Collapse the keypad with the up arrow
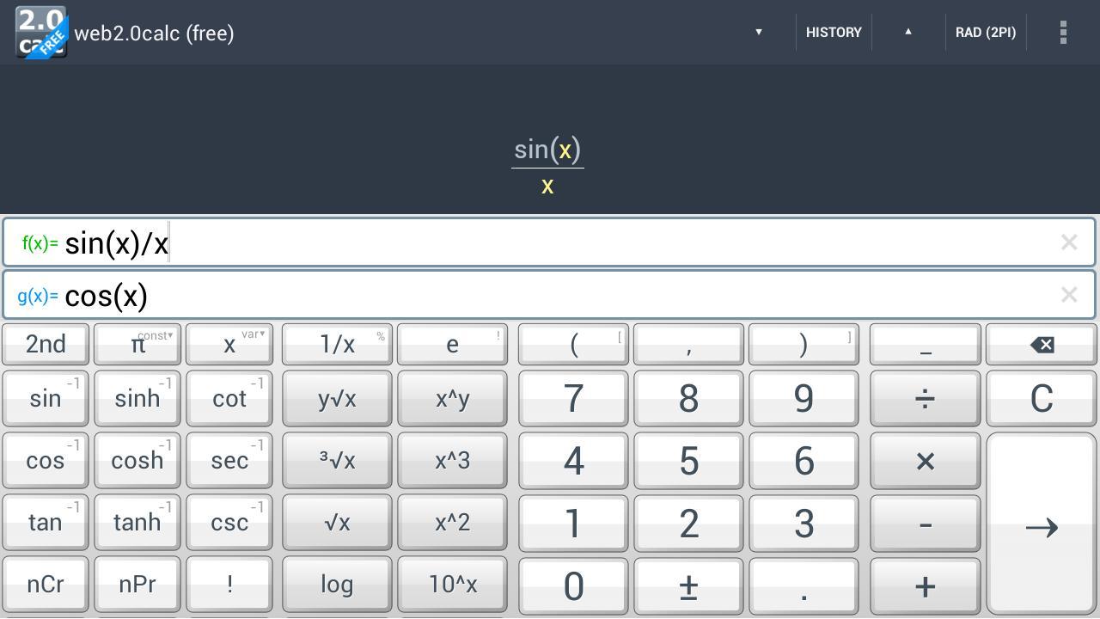Image resolution: width=1100 pixels, height=619 pixels. pos(907,32)
